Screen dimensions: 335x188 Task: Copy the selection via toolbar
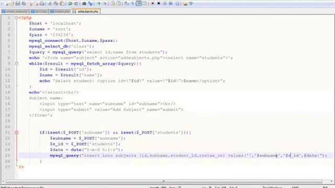(56, 4)
